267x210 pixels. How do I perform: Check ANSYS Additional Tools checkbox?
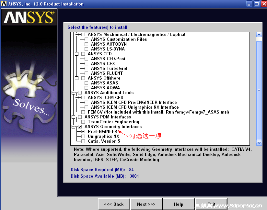coord(80,93)
